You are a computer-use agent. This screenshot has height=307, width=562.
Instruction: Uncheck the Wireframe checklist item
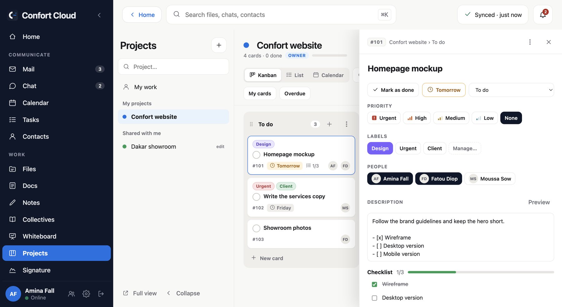pyautogui.click(x=374, y=284)
